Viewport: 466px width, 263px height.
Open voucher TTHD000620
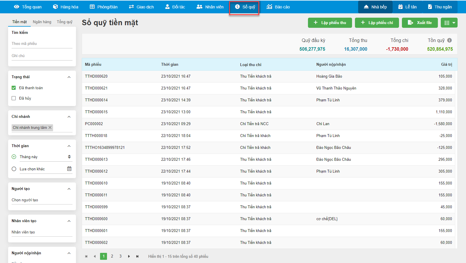[96, 76]
